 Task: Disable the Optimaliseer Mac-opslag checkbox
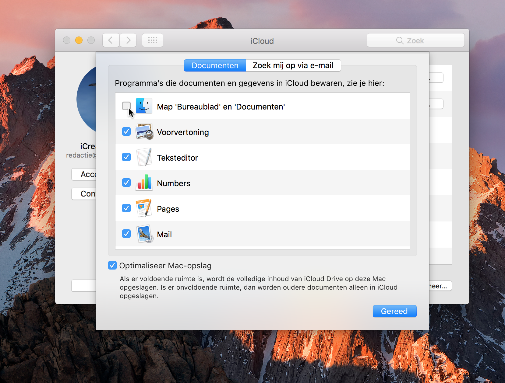point(112,266)
